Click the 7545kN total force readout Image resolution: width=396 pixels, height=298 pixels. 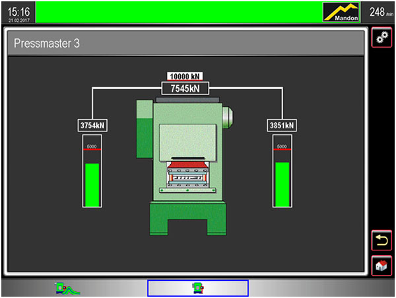[186, 89]
